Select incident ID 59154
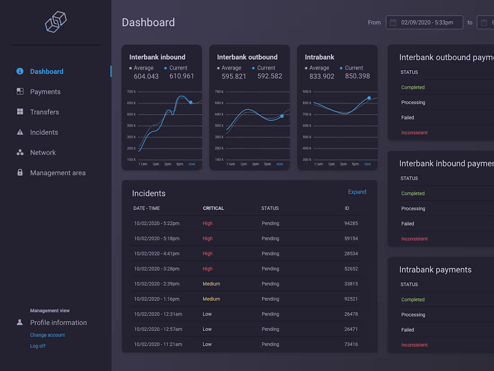Screen dimensions: 494x371 tap(351, 238)
